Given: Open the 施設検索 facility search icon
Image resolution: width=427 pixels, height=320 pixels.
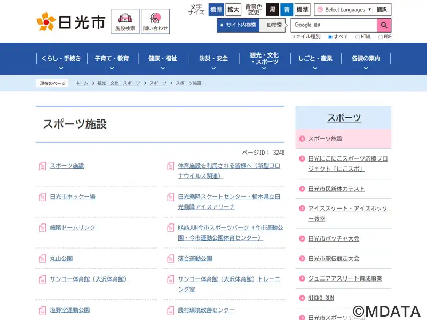Looking at the screenshot, I should pyautogui.click(x=125, y=21).
